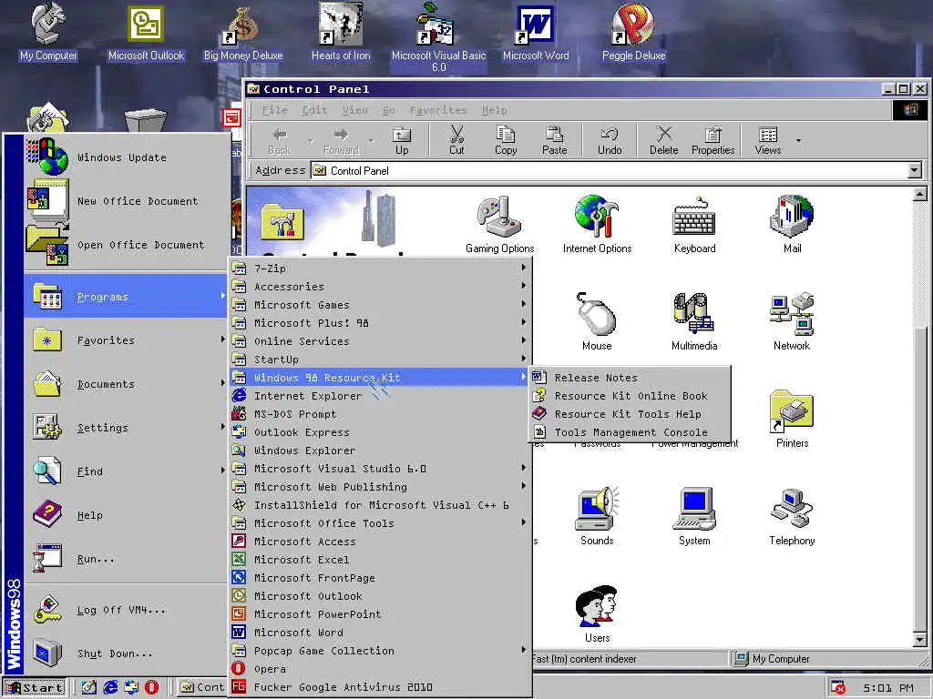Click the Start button
This screenshot has height=699, width=933.
35,688
